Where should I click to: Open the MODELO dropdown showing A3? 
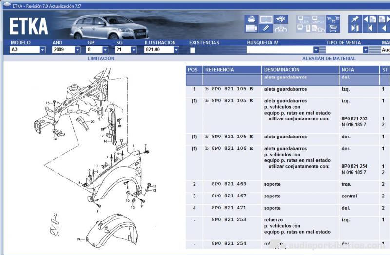pos(42,50)
